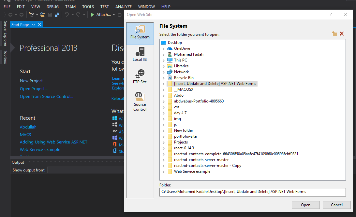The image size is (356, 217).
Task: Open Server Explorer side tab
Action: [x=6, y=34]
